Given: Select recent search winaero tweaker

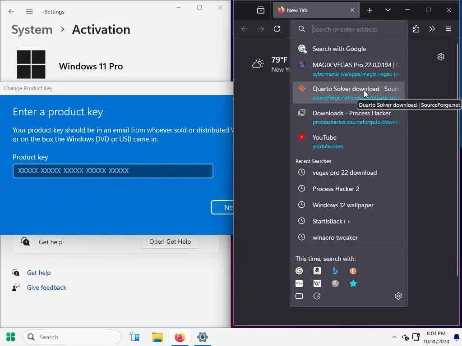Looking at the screenshot, I should [x=349, y=237].
